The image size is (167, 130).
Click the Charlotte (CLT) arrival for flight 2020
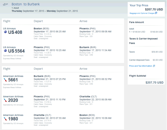tap(88, 97)
